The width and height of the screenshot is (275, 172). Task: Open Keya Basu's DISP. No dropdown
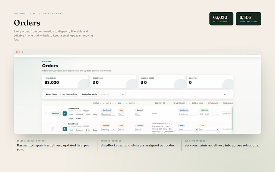click(138, 129)
